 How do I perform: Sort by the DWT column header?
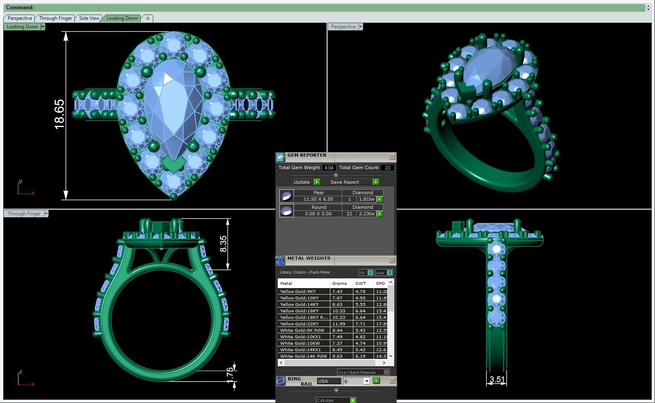tap(363, 283)
